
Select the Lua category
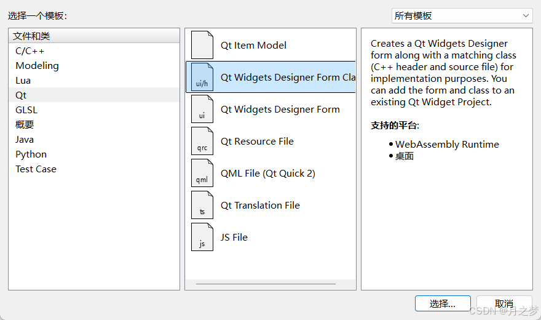(x=94, y=81)
